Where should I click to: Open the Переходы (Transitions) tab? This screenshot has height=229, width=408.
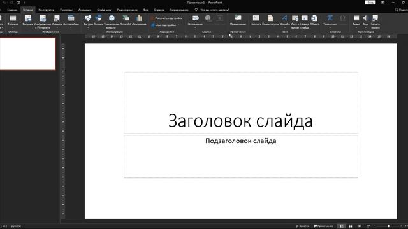click(x=66, y=10)
